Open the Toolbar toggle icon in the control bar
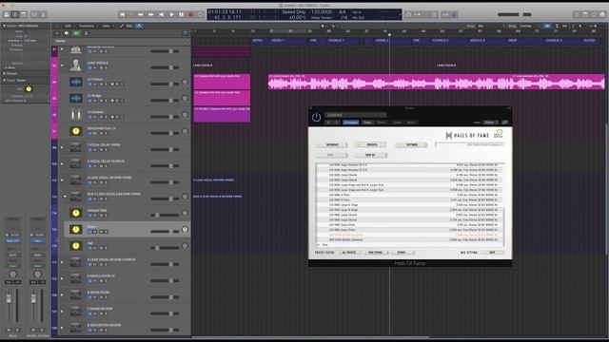The height and width of the screenshot is (342, 609). tap(24, 15)
